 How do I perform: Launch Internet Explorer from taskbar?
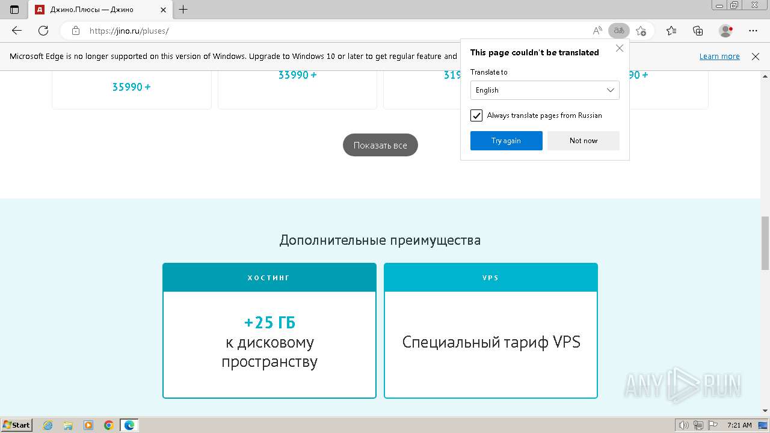tap(48, 425)
